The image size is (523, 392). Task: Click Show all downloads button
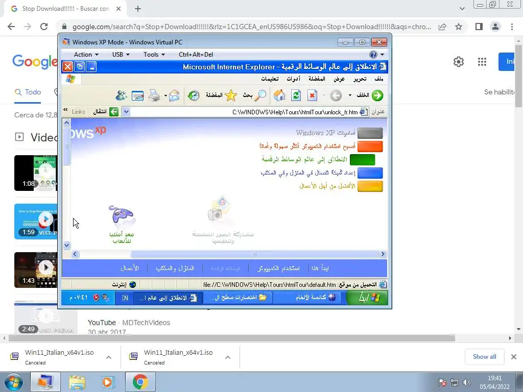pyautogui.click(x=484, y=357)
